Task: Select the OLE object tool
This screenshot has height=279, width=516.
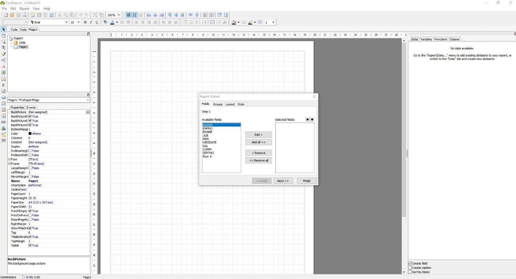Action: pos(4,122)
